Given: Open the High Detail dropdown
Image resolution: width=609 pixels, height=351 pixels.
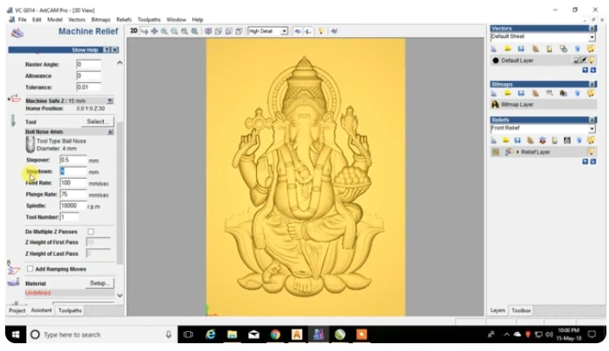Looking at the screenshot, I should point(285,31).
